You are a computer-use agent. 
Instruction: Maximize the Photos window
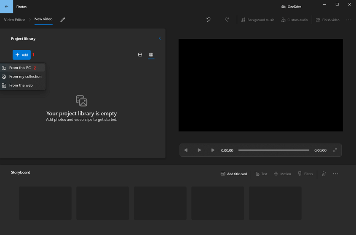click(337, 5)
